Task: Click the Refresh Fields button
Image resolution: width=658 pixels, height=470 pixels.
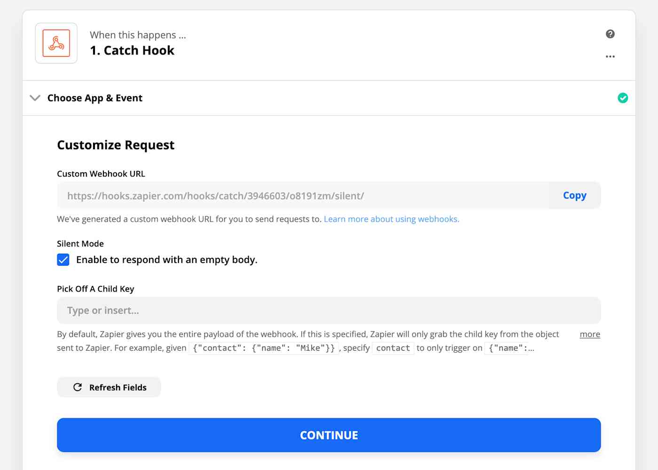Action: pos(109,387)
